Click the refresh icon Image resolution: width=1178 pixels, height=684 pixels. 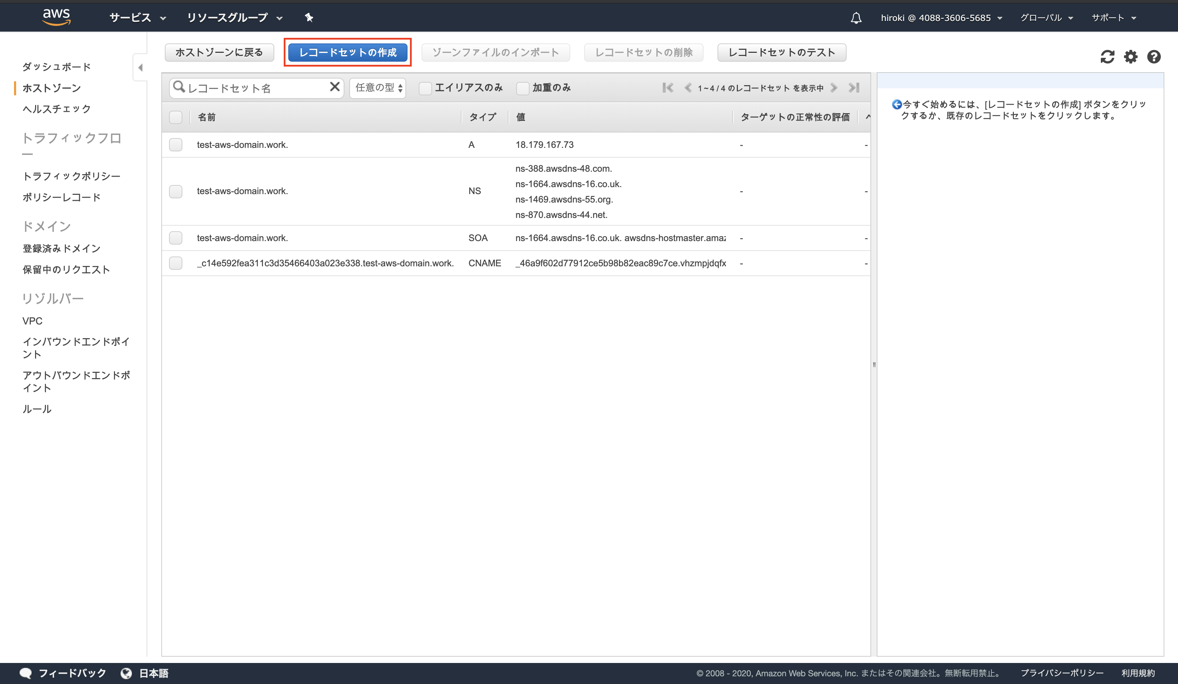click(1107, 56)
